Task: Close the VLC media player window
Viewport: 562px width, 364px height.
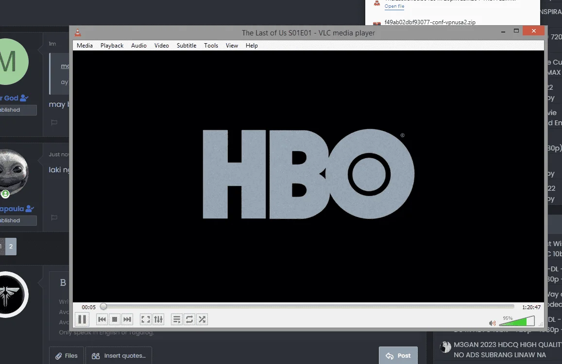Action: [534, 31]
